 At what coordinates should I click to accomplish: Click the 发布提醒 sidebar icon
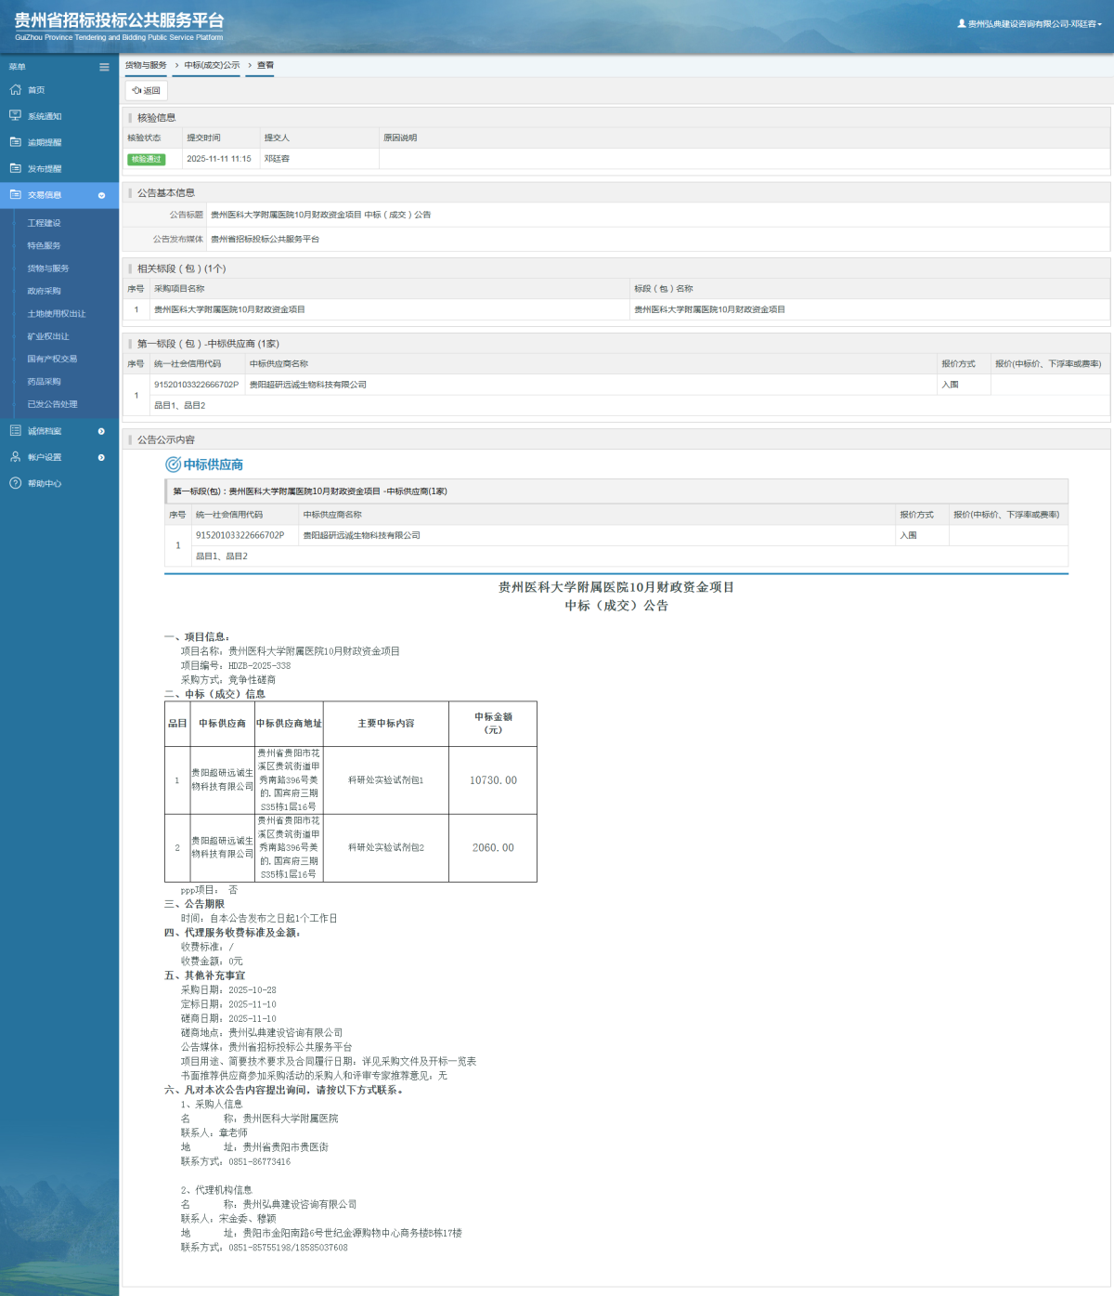point(15,168)
